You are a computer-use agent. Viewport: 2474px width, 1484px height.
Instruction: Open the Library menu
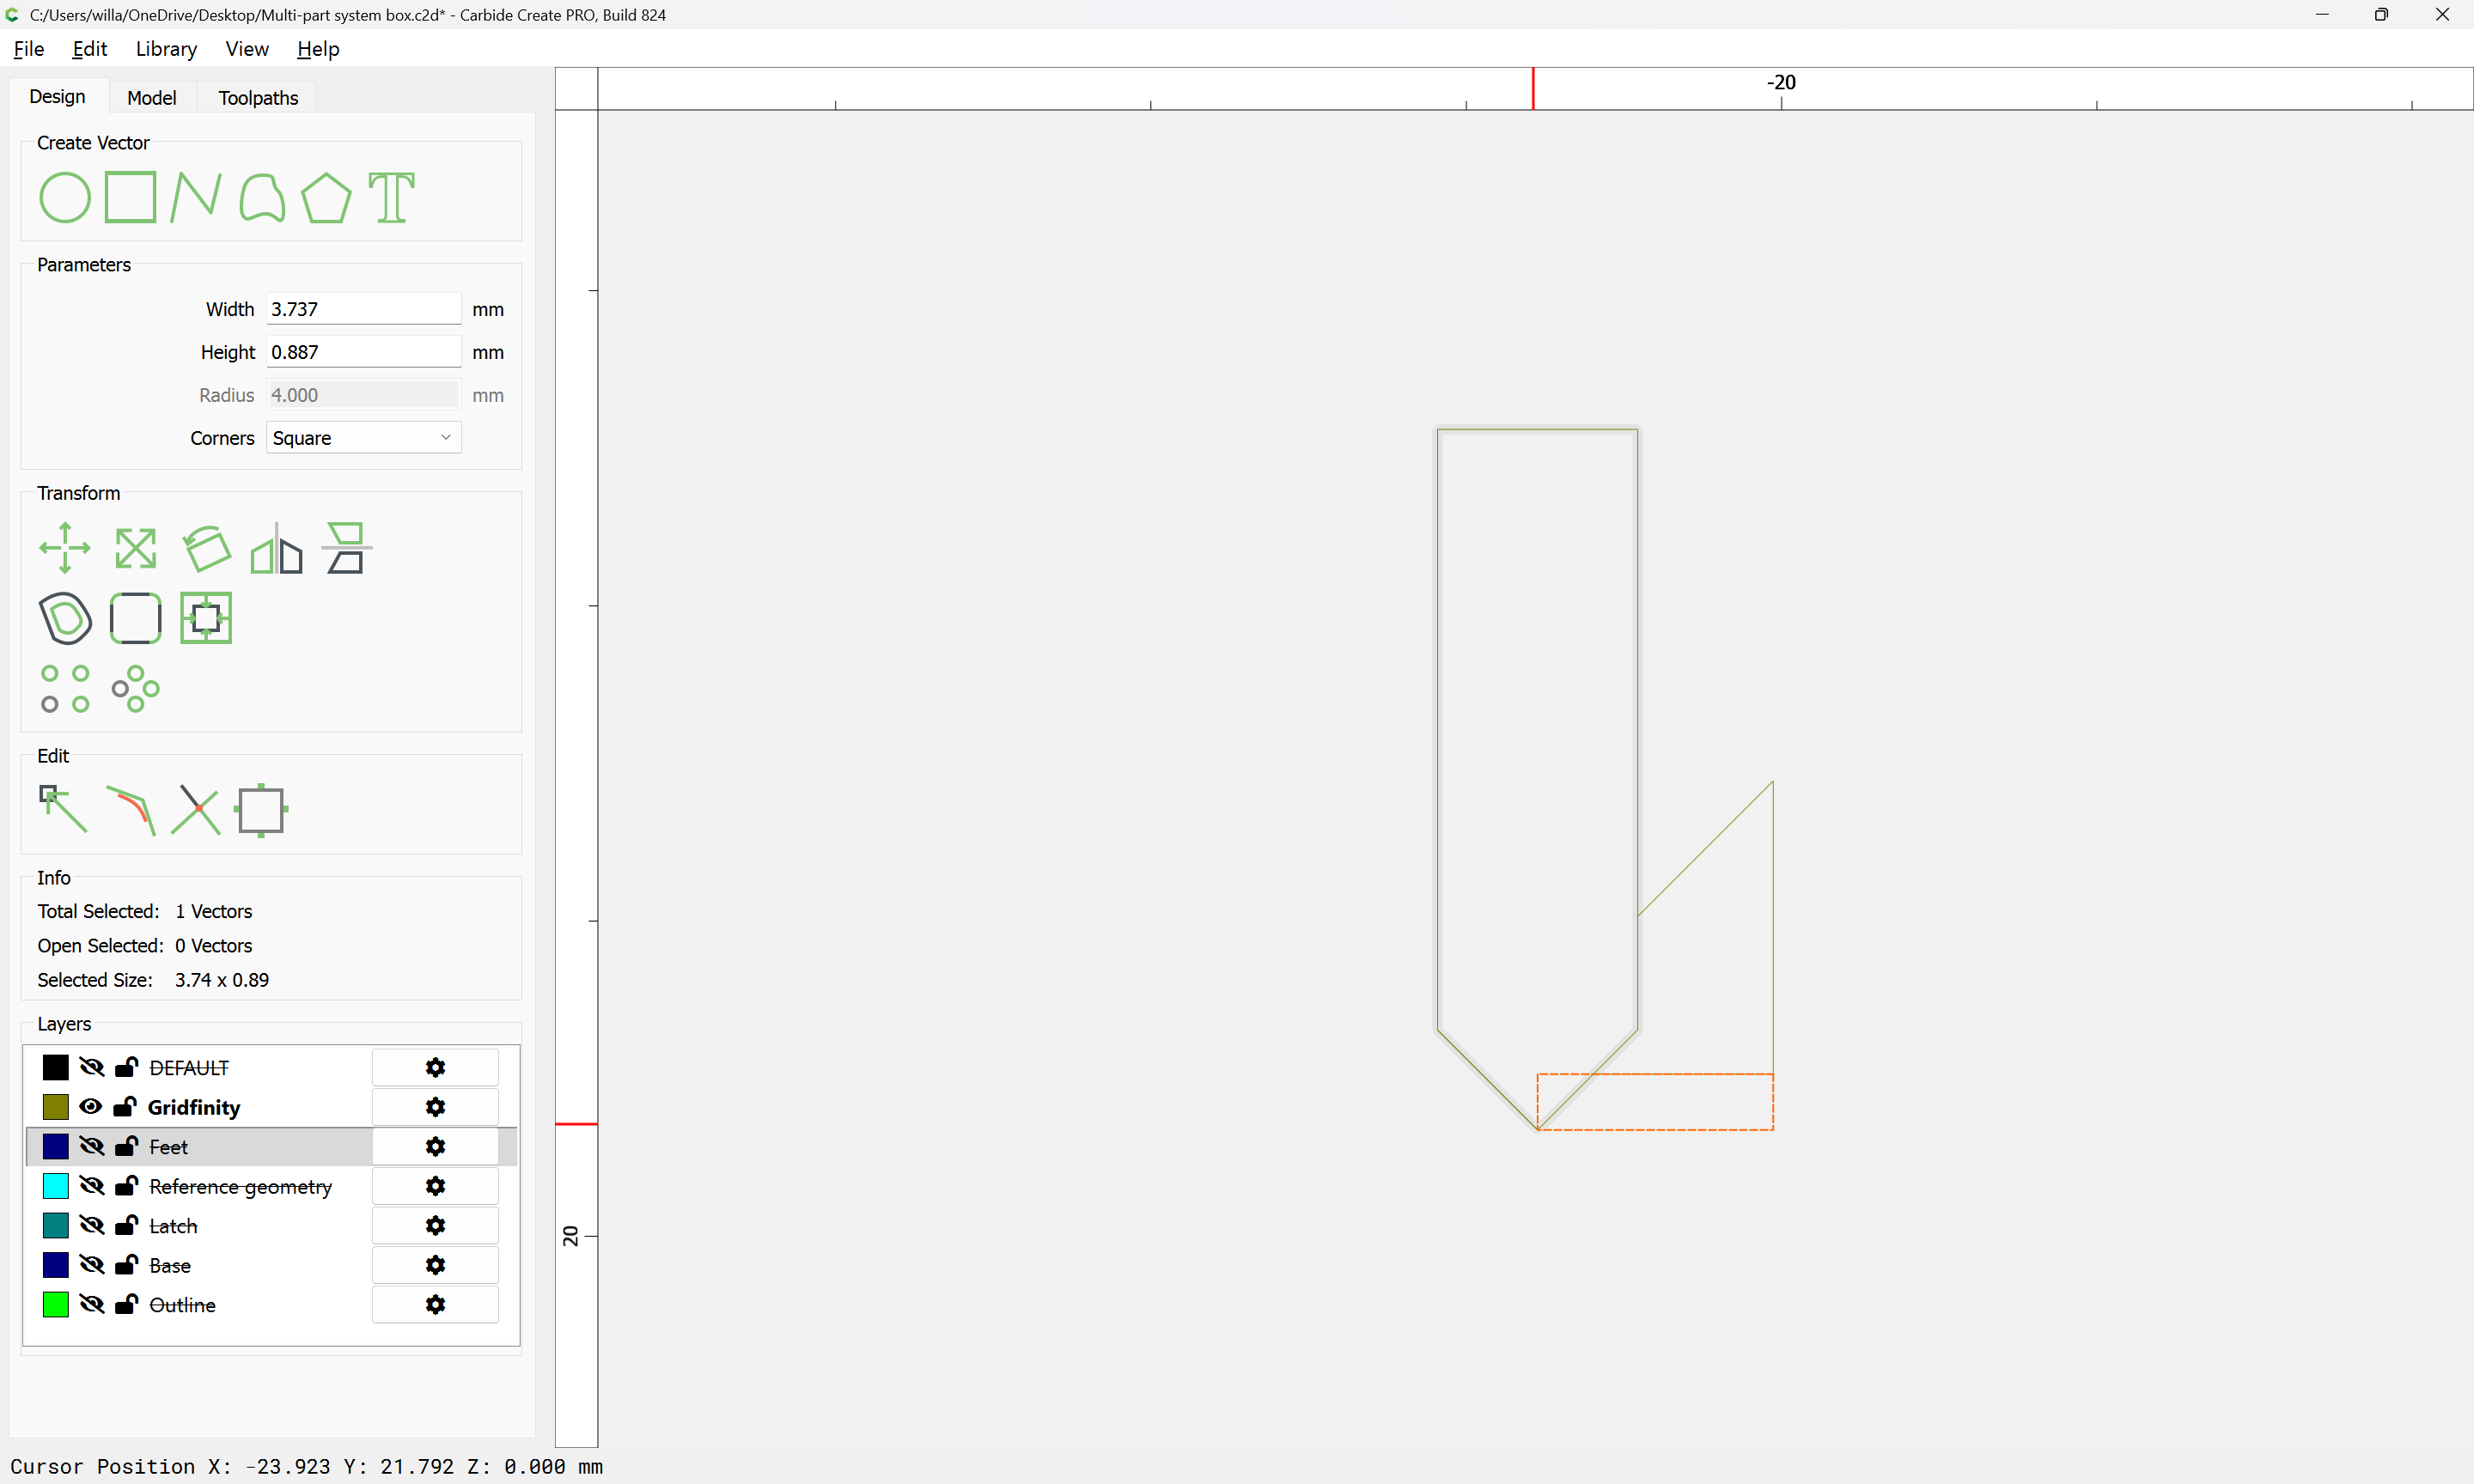166,49
